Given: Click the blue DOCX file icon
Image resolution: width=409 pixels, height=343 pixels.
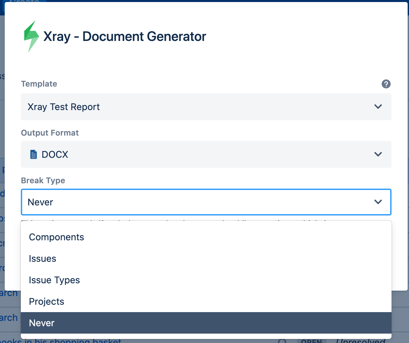Looking at the screenshot, I should pyautogui.click(x=34, y=154).
